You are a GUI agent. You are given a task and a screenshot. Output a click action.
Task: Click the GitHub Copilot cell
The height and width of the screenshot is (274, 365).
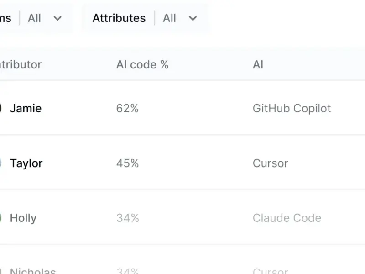point(292,109)
